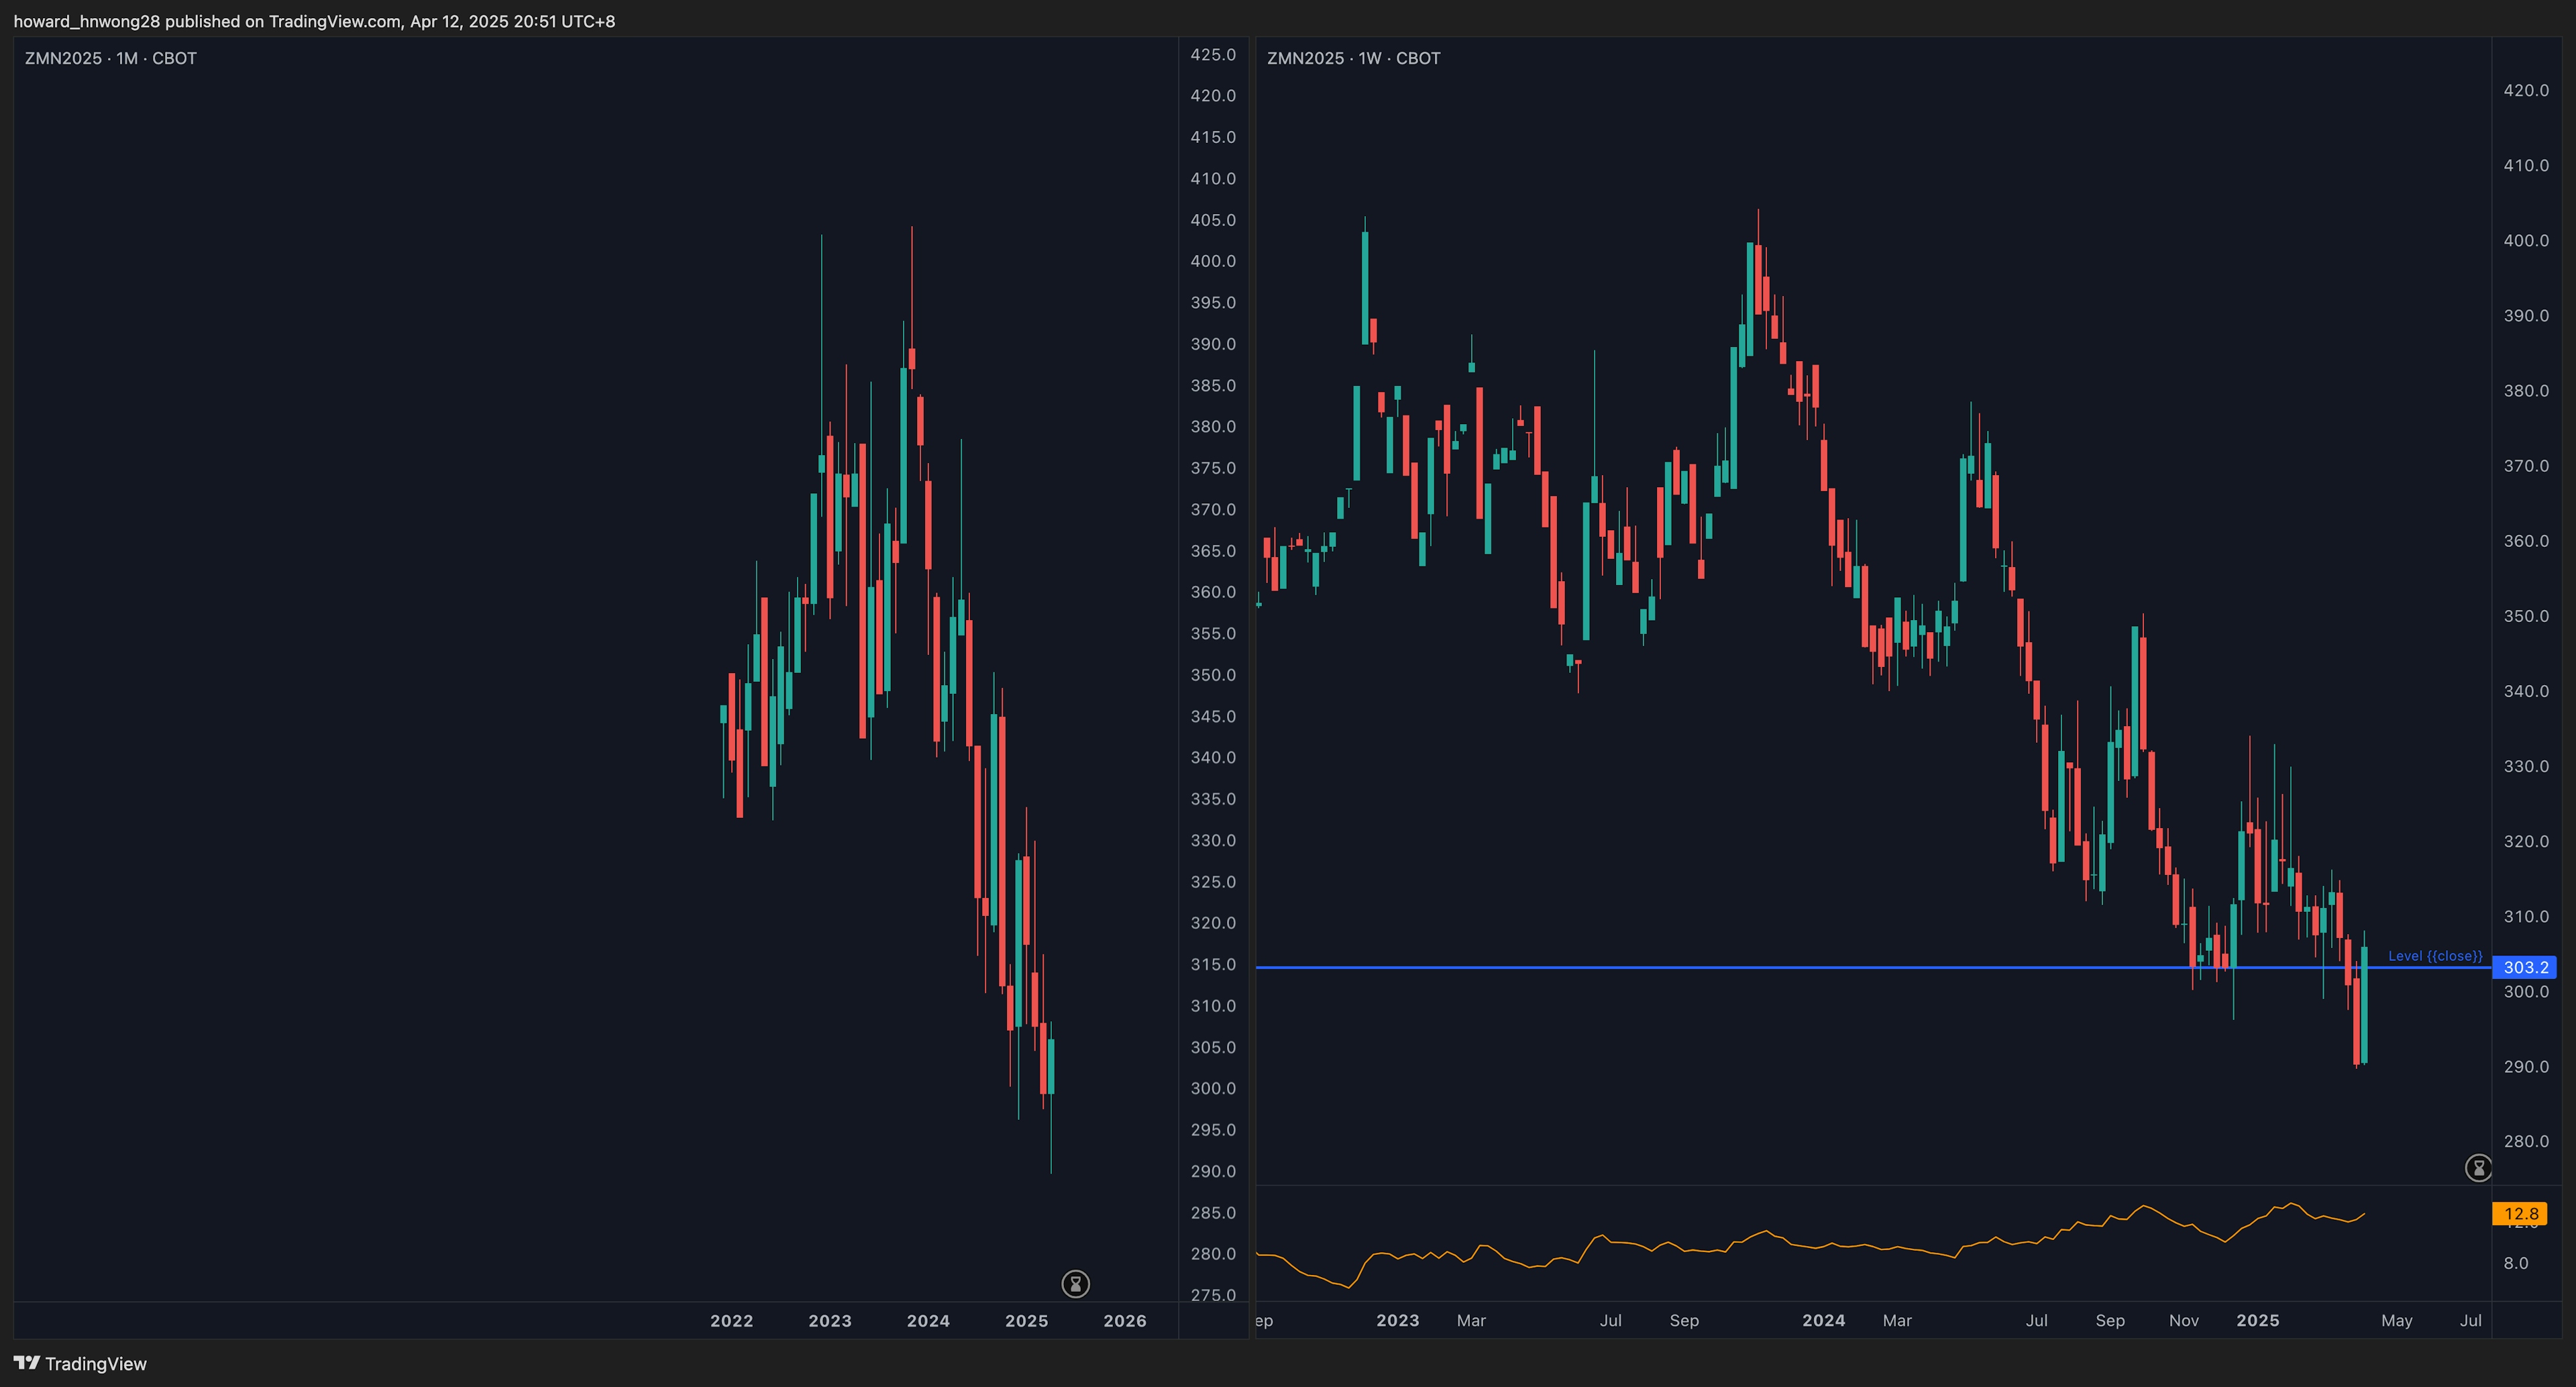2576x1387 pixels.
Task: Click the 350.0 mark on monthly price scale
Action: [x=1212, y=675]
